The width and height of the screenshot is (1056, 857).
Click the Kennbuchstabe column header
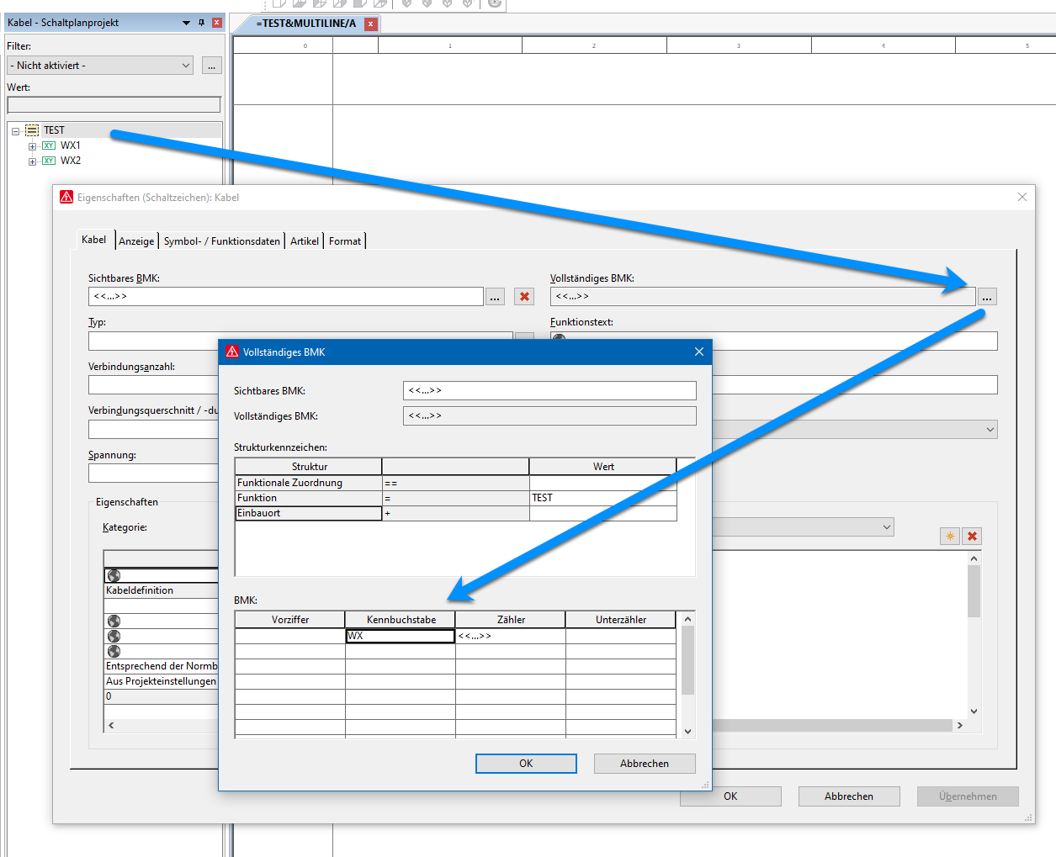(401, 620)
